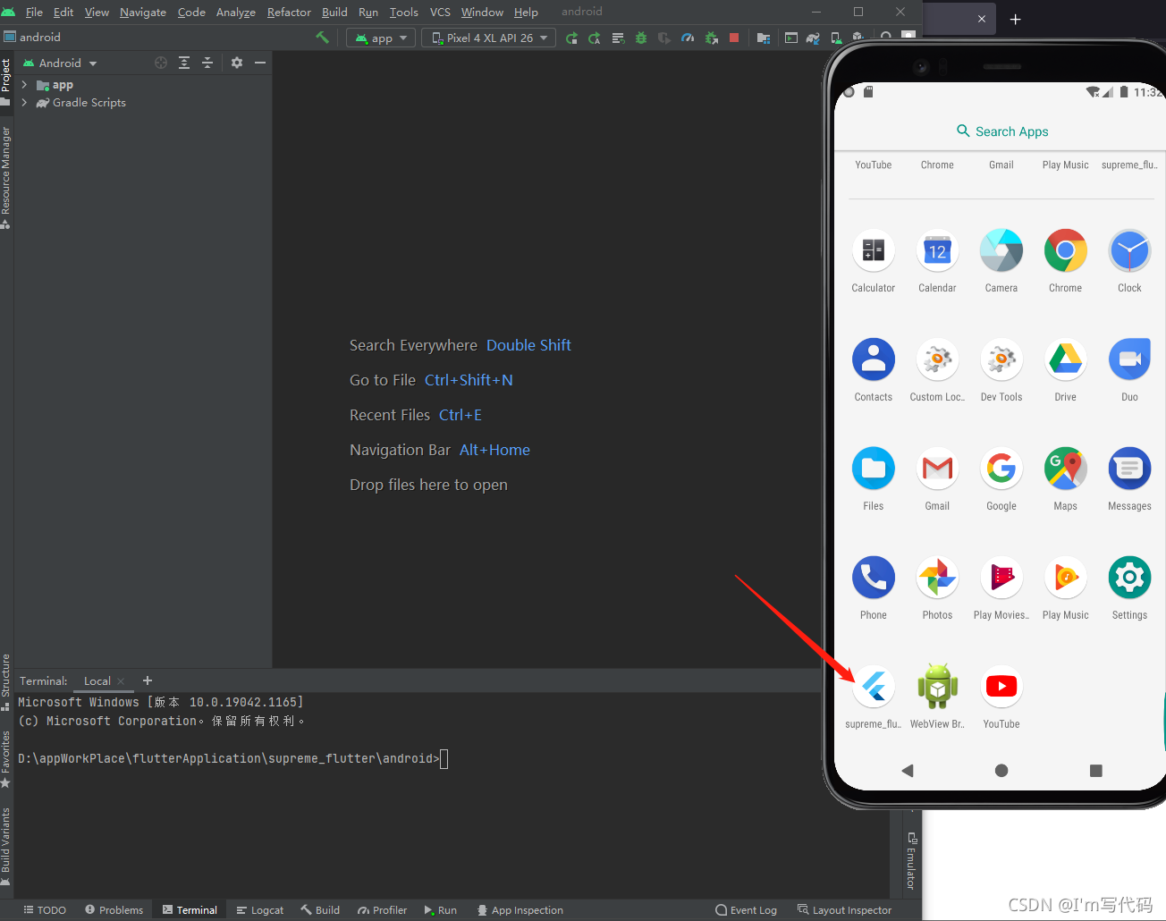The image size is (1166, 921).
Task: Click the Make Project hammer icon
Action: pyautogui.click(x=322, y=38)
